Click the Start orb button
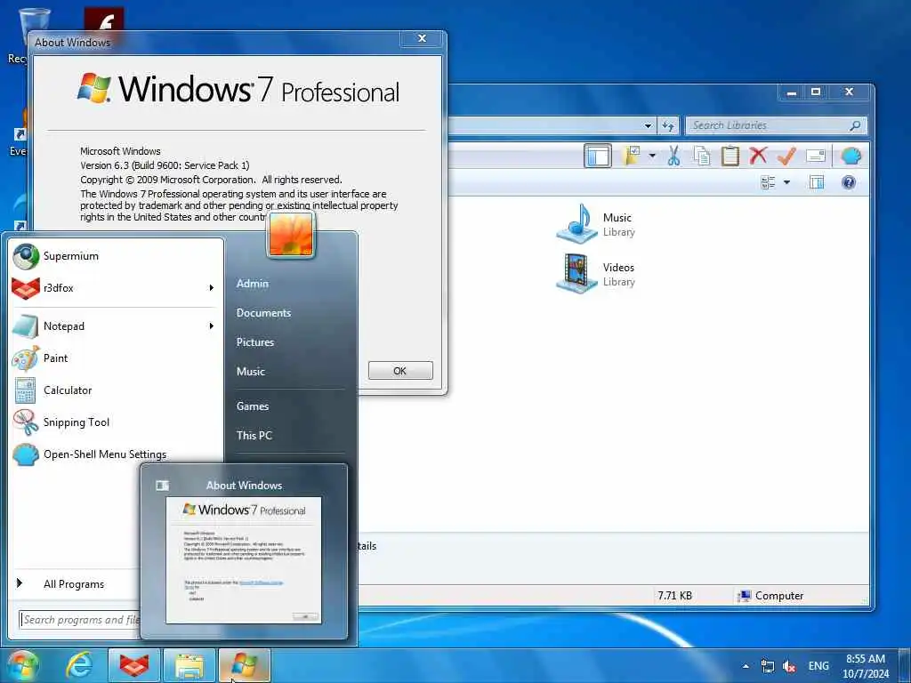The width and height of the screenshot is (911, 683). pos(22,665)
